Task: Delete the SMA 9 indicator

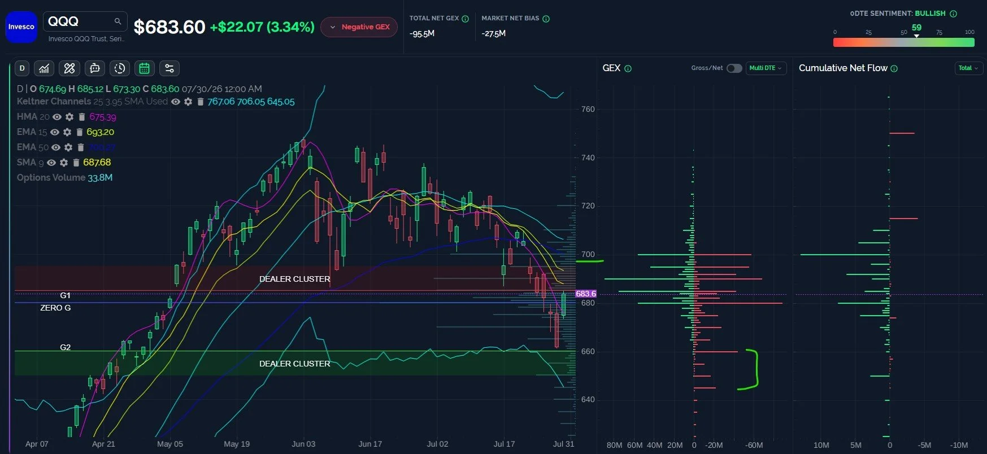Action: click(x=76, y=163)
